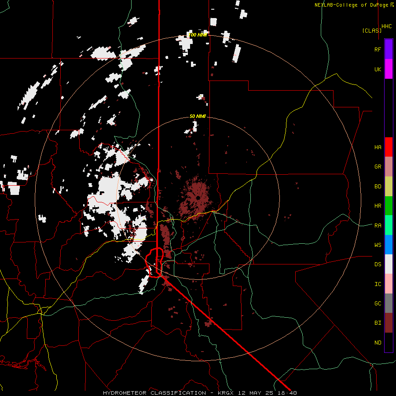Click the DS legend label
The image size is (396, 396).
[378, 264]
